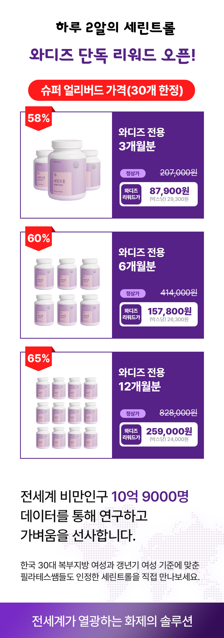Image resolution: width=224 pixels, height=638 pixels.
Task: Click the struck-through 828,000원 regular price
Action: click(x=178, y=413)
